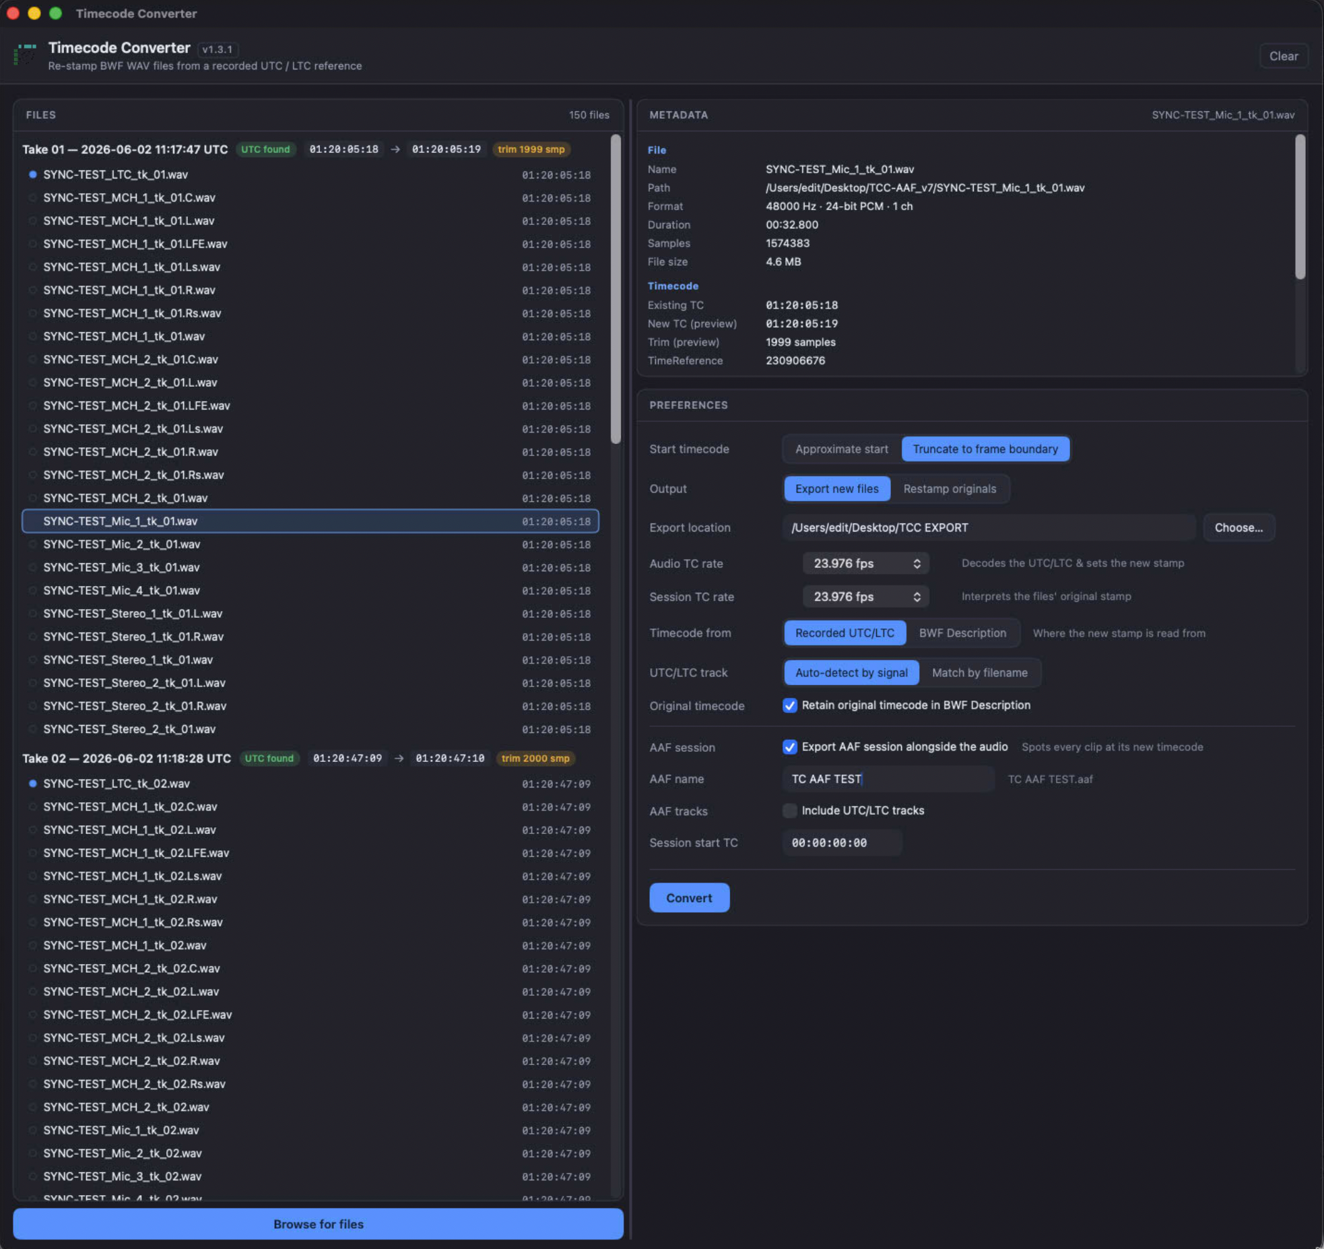Select SYNC-TEST_MCH_1_tk_01.Rs.wav

click(x=310, y=313)
